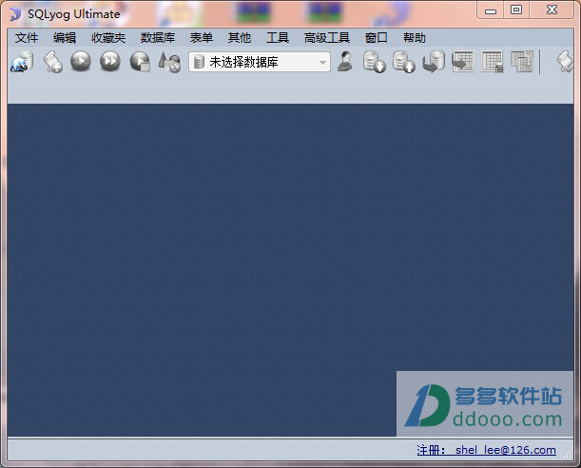Open the 未选择数据库 database dropdown
Image resolution: width=581 pixels, height=468 pixels.
point(260,62)
